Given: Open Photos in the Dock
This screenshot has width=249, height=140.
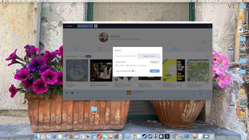Looking at the screenshot, I should click(88, 136).
